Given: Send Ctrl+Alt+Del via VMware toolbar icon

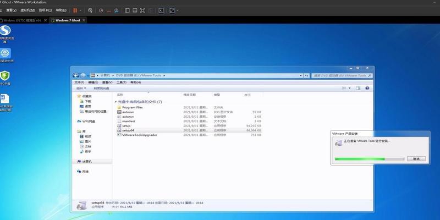Looking at the screenshot, I should 90,10.
